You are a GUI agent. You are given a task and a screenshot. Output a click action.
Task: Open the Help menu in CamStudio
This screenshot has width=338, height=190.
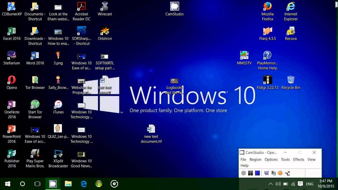coord(244,165)
